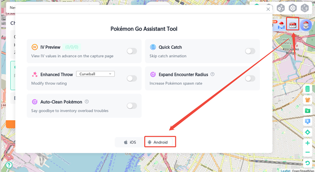Screen dimensions: 315x172
Task: Click the purple Auto-Clean Pokémon icon
Action: click(35, 102)
